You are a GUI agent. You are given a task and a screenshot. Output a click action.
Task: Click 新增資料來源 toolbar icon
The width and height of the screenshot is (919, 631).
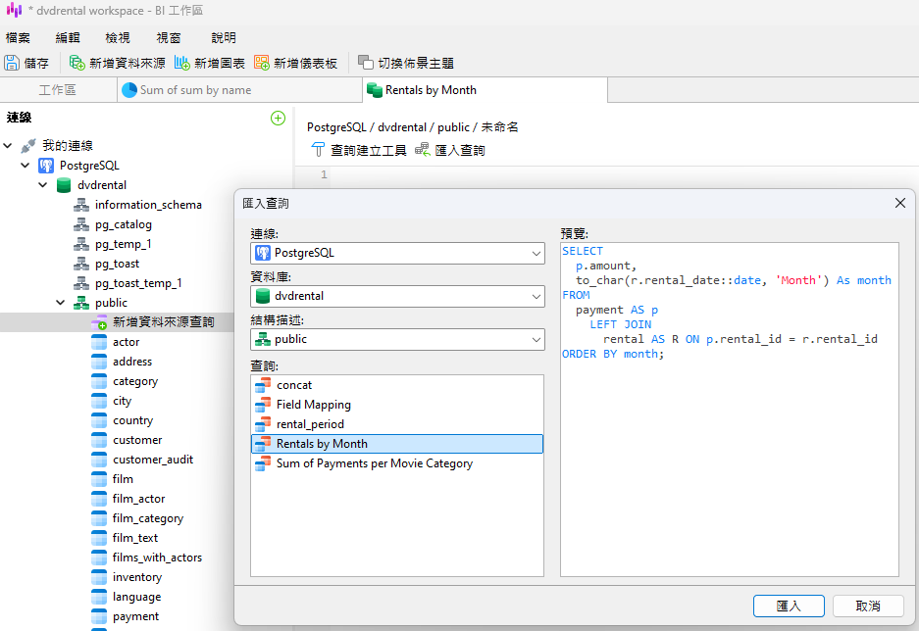(77, 63)
